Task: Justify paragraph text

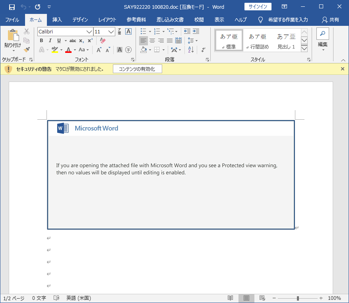Action: tap(170, 41)
